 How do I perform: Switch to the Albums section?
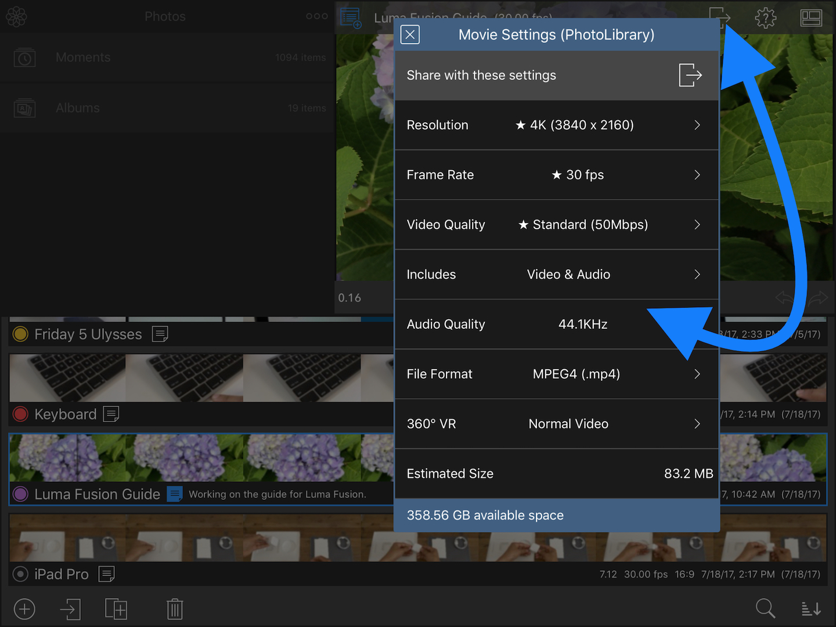(x=77, y=107)
